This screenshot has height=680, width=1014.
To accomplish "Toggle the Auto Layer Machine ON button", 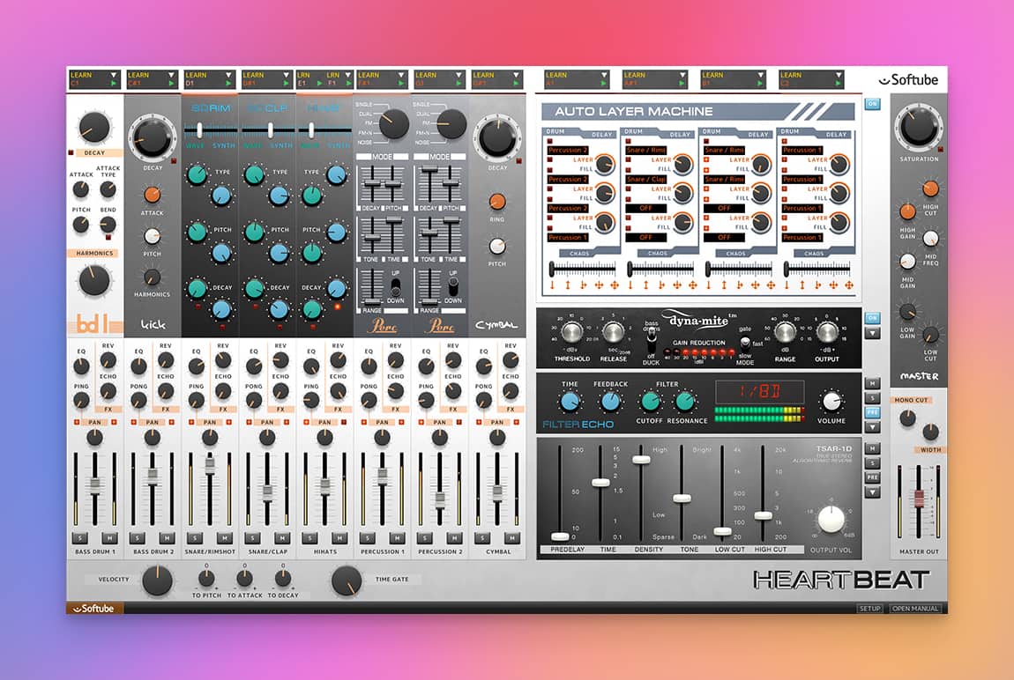I will click(872, 104).
